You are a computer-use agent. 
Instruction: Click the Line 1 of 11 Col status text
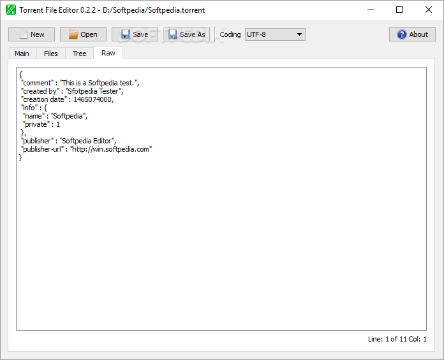click(397, 339)
